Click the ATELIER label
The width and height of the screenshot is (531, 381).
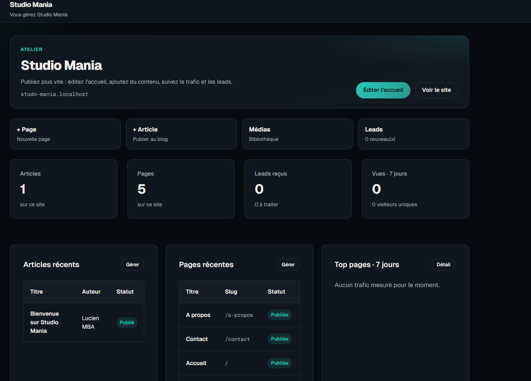pos(31,49)
